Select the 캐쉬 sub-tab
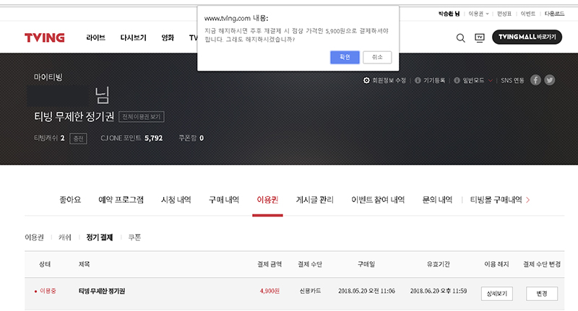578x311 pixels. pyautogui.click(x=65, y=237)
